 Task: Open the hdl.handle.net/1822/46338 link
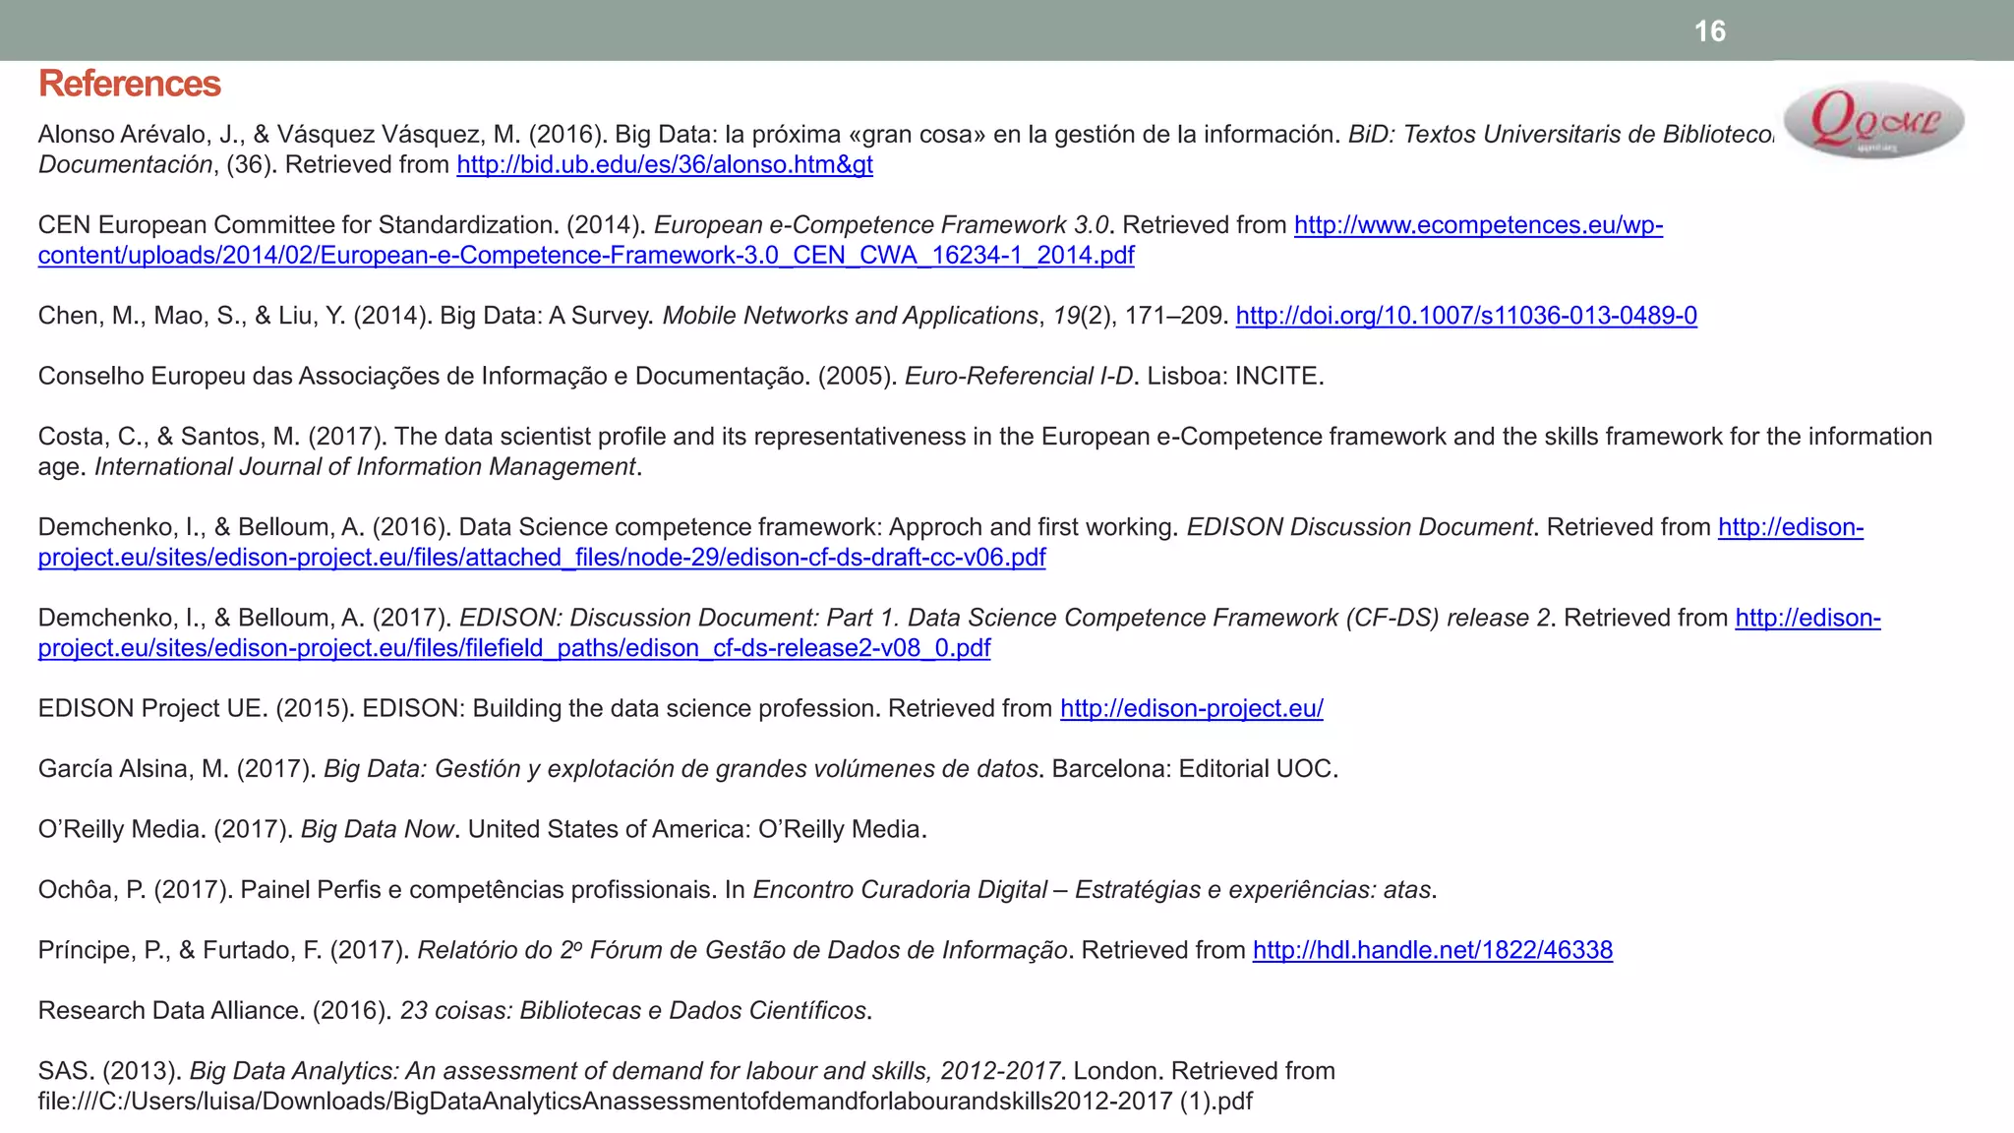(1433, 950)
